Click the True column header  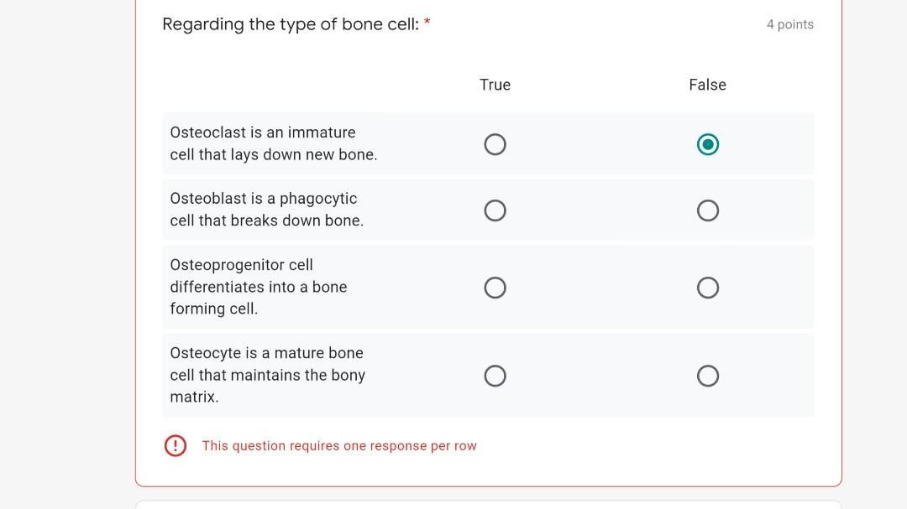[495, 85]
